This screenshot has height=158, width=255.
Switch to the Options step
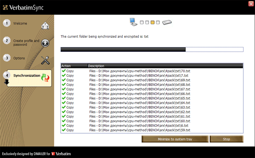point(19,58)
